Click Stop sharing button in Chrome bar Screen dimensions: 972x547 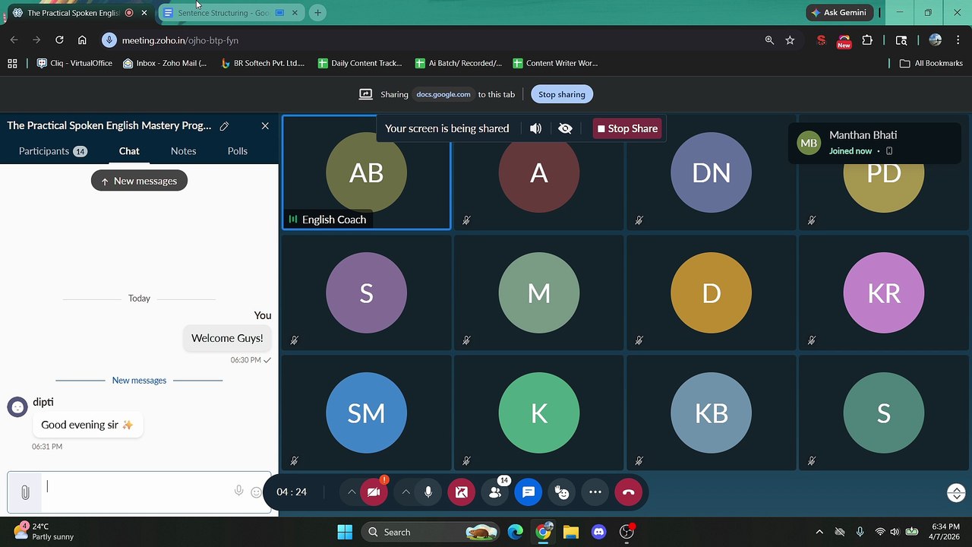(x=562, y=94)
